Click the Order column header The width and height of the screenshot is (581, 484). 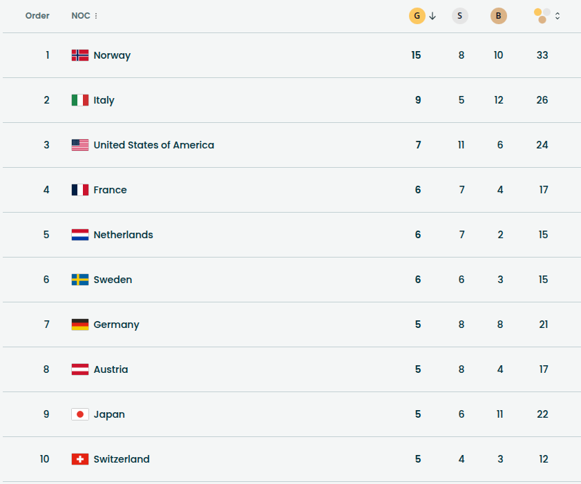(x=37, y=16)
